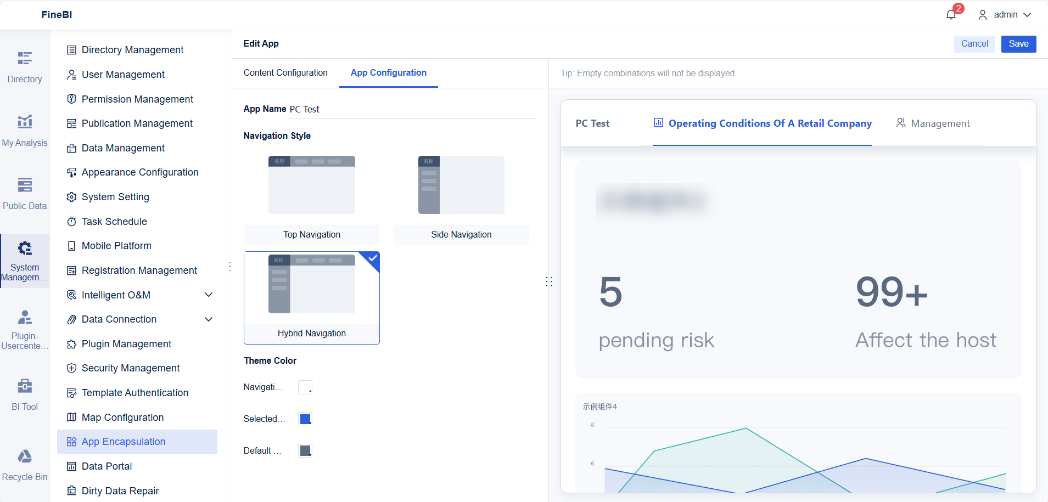Image resolution: width=1048 pixels, height=502 pixels.
Task: Click the App Name input field
Action: point(413,109)
